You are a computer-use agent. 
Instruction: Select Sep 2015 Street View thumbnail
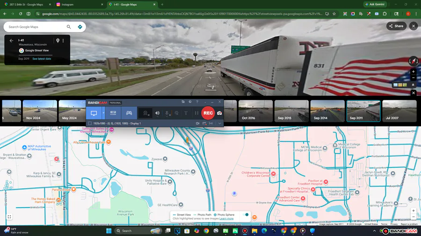291,111
